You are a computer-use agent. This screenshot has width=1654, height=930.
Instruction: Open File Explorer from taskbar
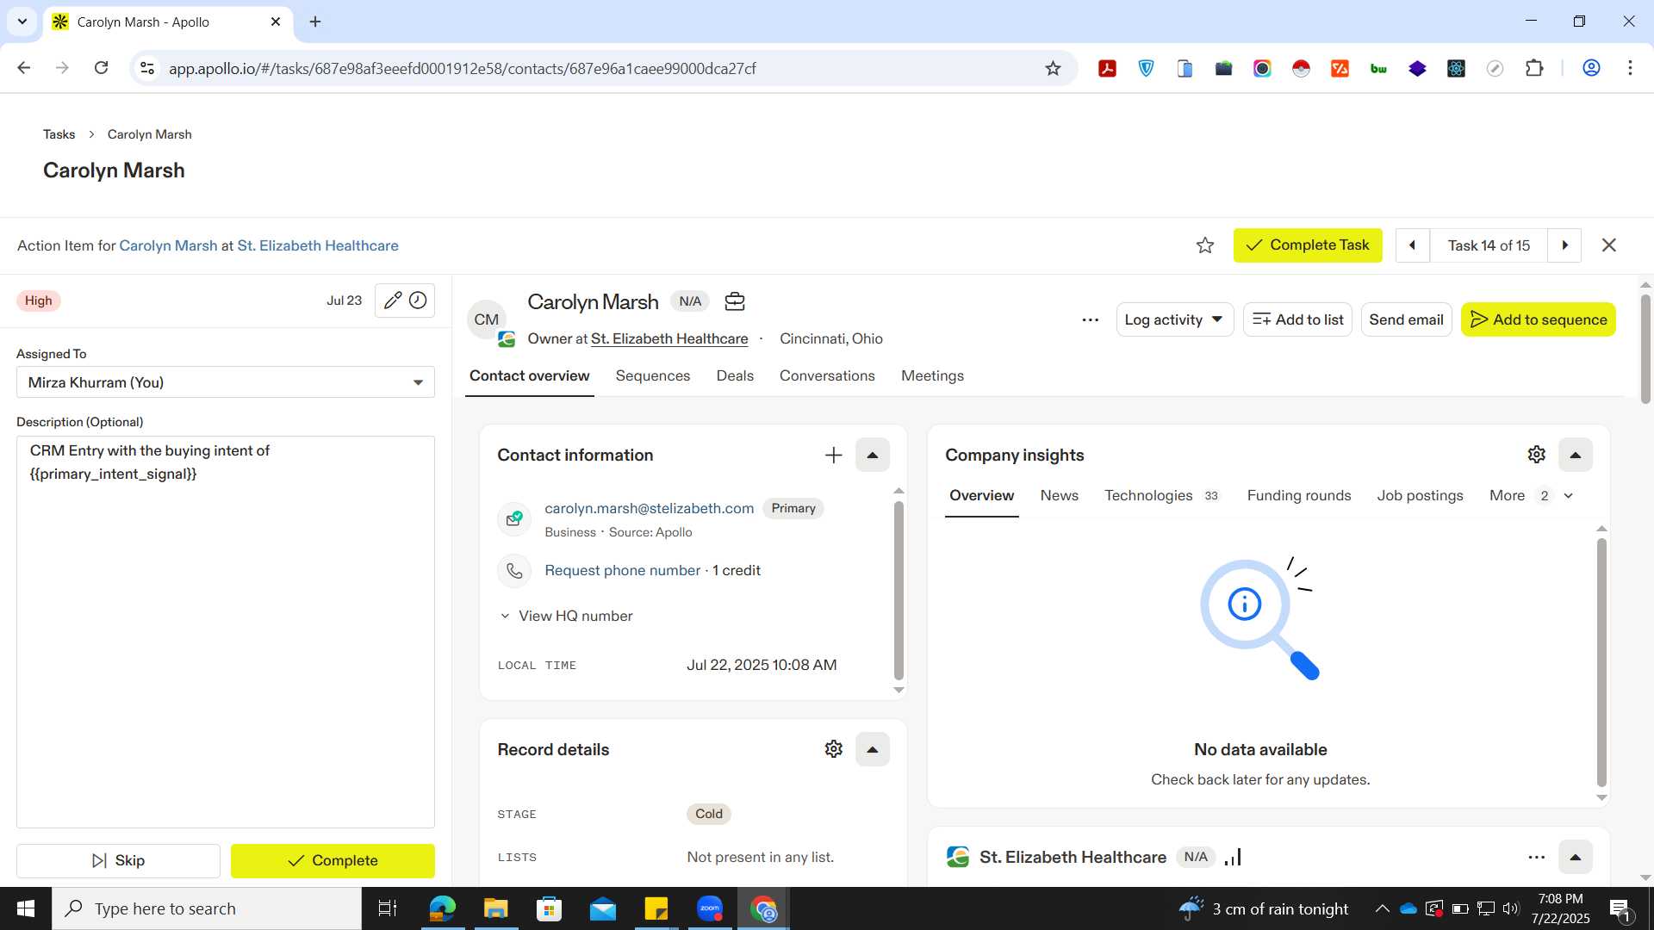click(495, 908)
